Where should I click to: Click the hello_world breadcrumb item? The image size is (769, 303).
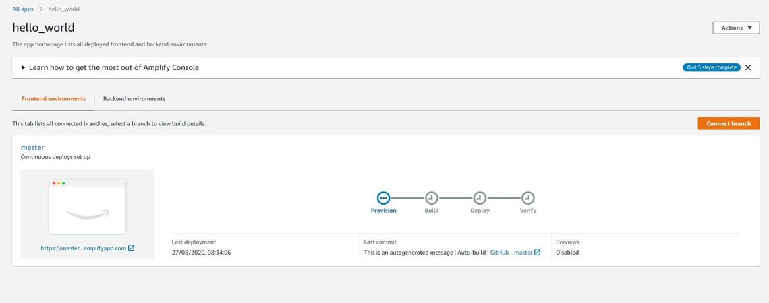64,9
